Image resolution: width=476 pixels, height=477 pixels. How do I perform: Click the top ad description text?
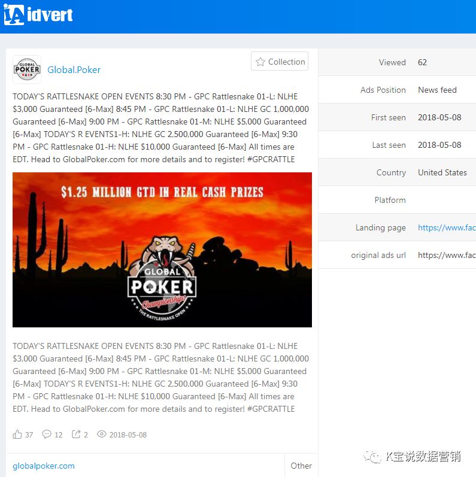pos(160,127)
